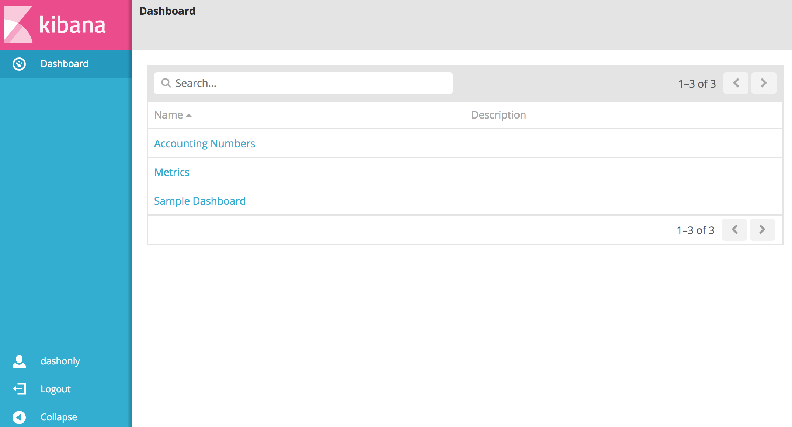Select the Dashboard menu entry
Viewport: 792px width, 427px height.
point(65,64)
